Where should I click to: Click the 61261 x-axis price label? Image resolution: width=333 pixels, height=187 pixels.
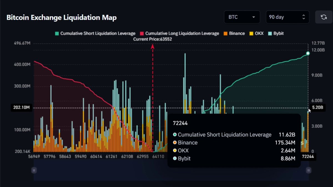(x=112, y=157)
